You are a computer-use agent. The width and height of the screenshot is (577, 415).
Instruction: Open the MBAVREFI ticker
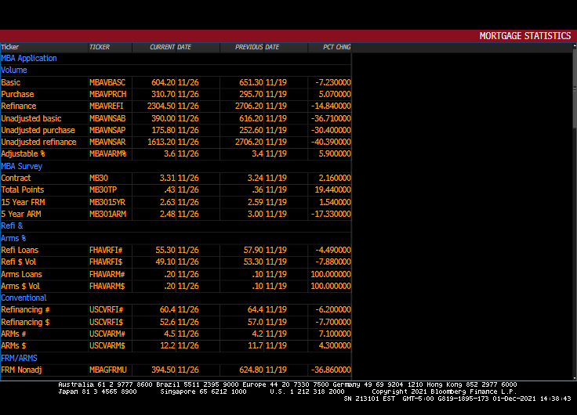click(x=107, y=106)
